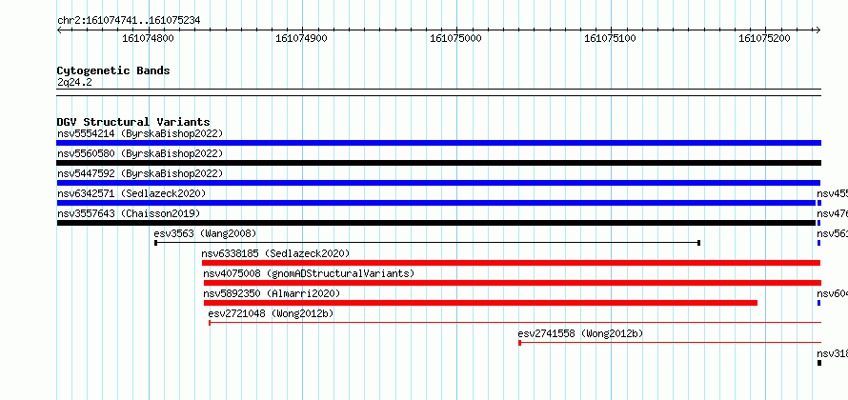Screen dimensions: 848x400
Task: Click ruler position label 161075000
Action: 455,38
